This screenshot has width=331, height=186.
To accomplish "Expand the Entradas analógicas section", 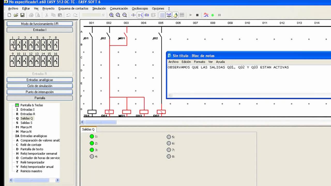I will (x=40, y=80).
